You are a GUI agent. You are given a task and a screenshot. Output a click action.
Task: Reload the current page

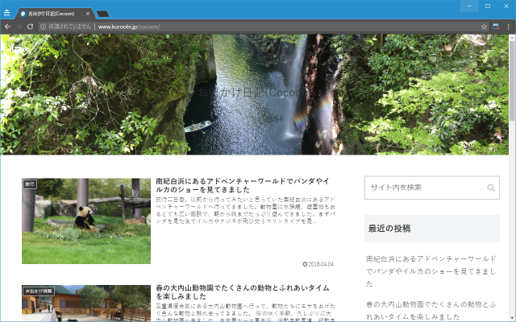point(30,27)
